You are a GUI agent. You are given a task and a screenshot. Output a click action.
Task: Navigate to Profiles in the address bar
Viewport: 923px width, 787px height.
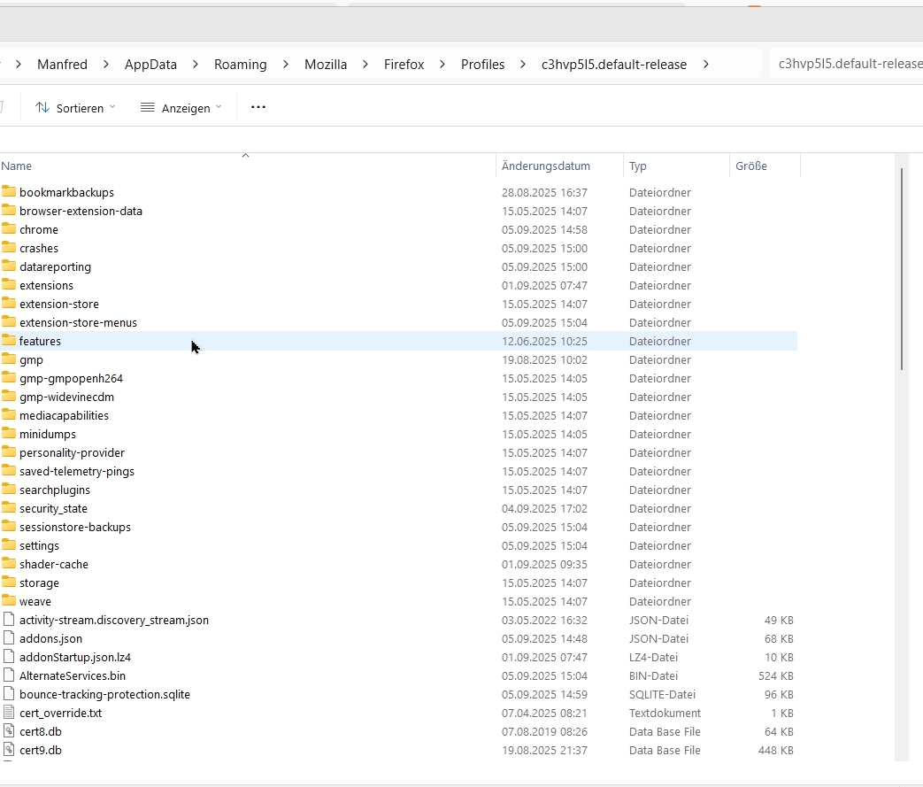point(482,65)
